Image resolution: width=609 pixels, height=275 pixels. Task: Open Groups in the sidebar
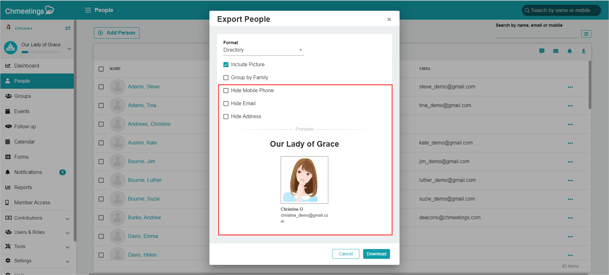[x=37, y=96]
